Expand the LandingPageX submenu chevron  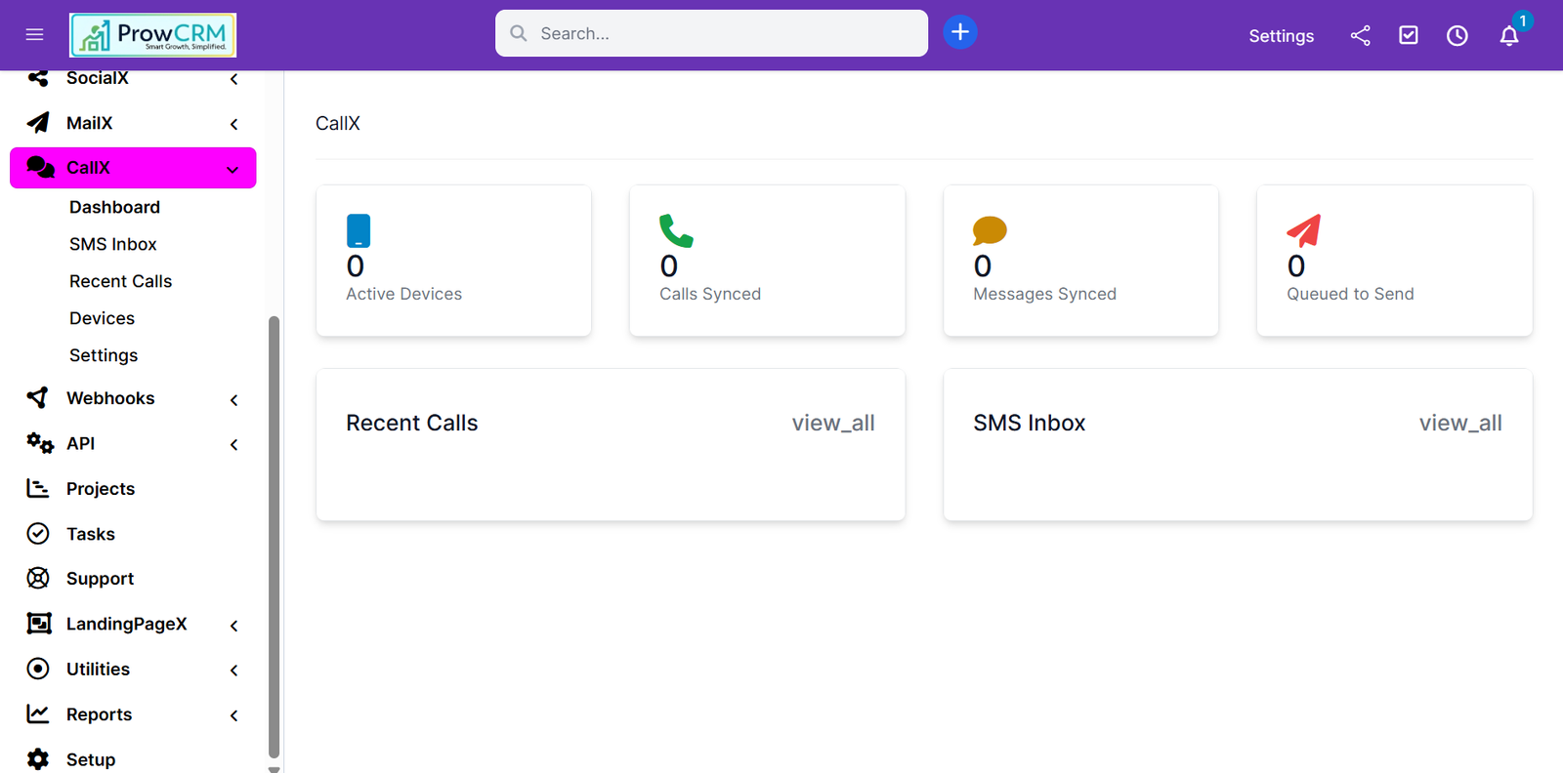pyautogui.click(x=233, y=626)
